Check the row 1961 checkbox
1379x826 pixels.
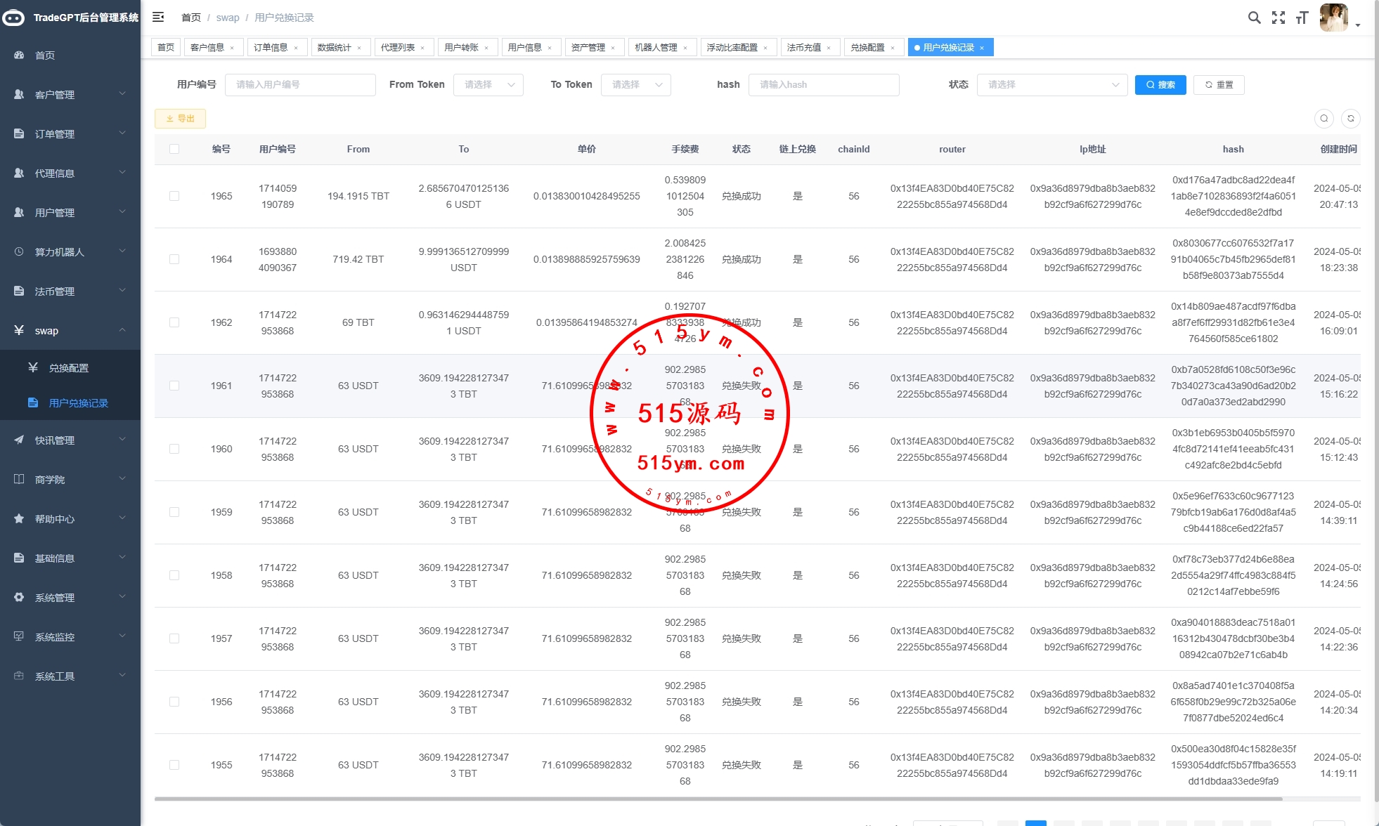(x=174, y=386)
